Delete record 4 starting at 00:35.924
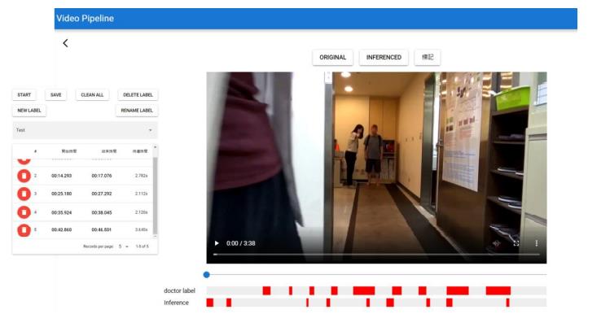 pos(24,212)
